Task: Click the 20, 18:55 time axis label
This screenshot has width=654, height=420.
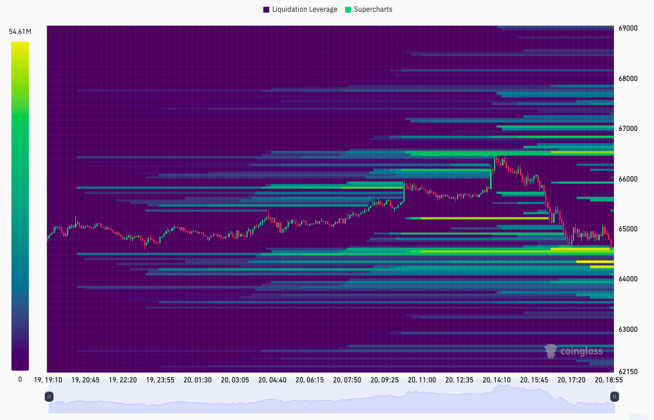Action: pyautogui.click(x=609, y=380)
